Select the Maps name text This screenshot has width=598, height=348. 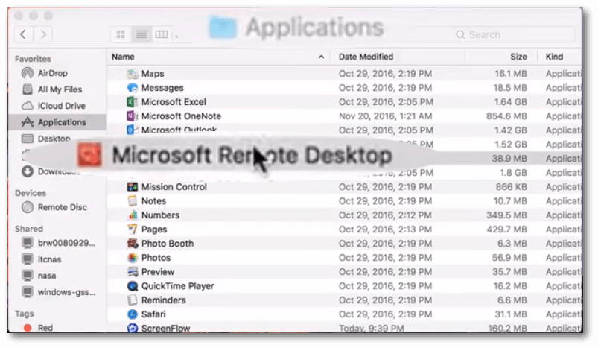153,74
